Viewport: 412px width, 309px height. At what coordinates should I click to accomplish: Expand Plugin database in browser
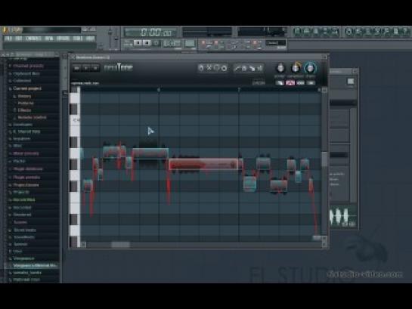[x=27, y=168]
